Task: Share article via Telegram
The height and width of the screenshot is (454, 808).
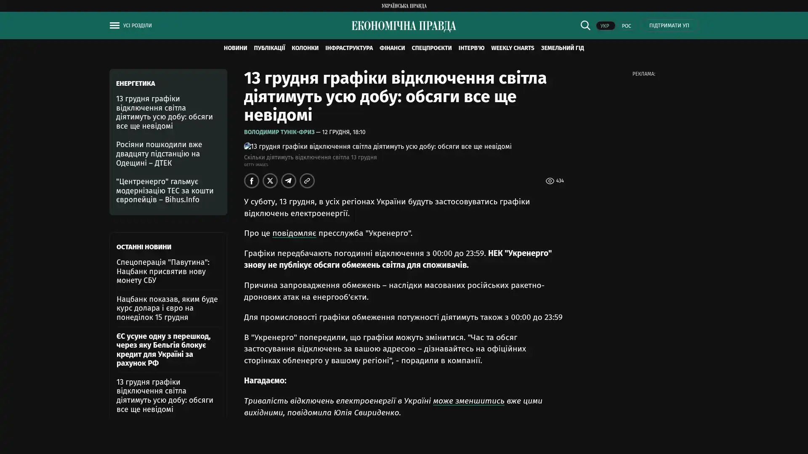Action: (x=289, y=181)
